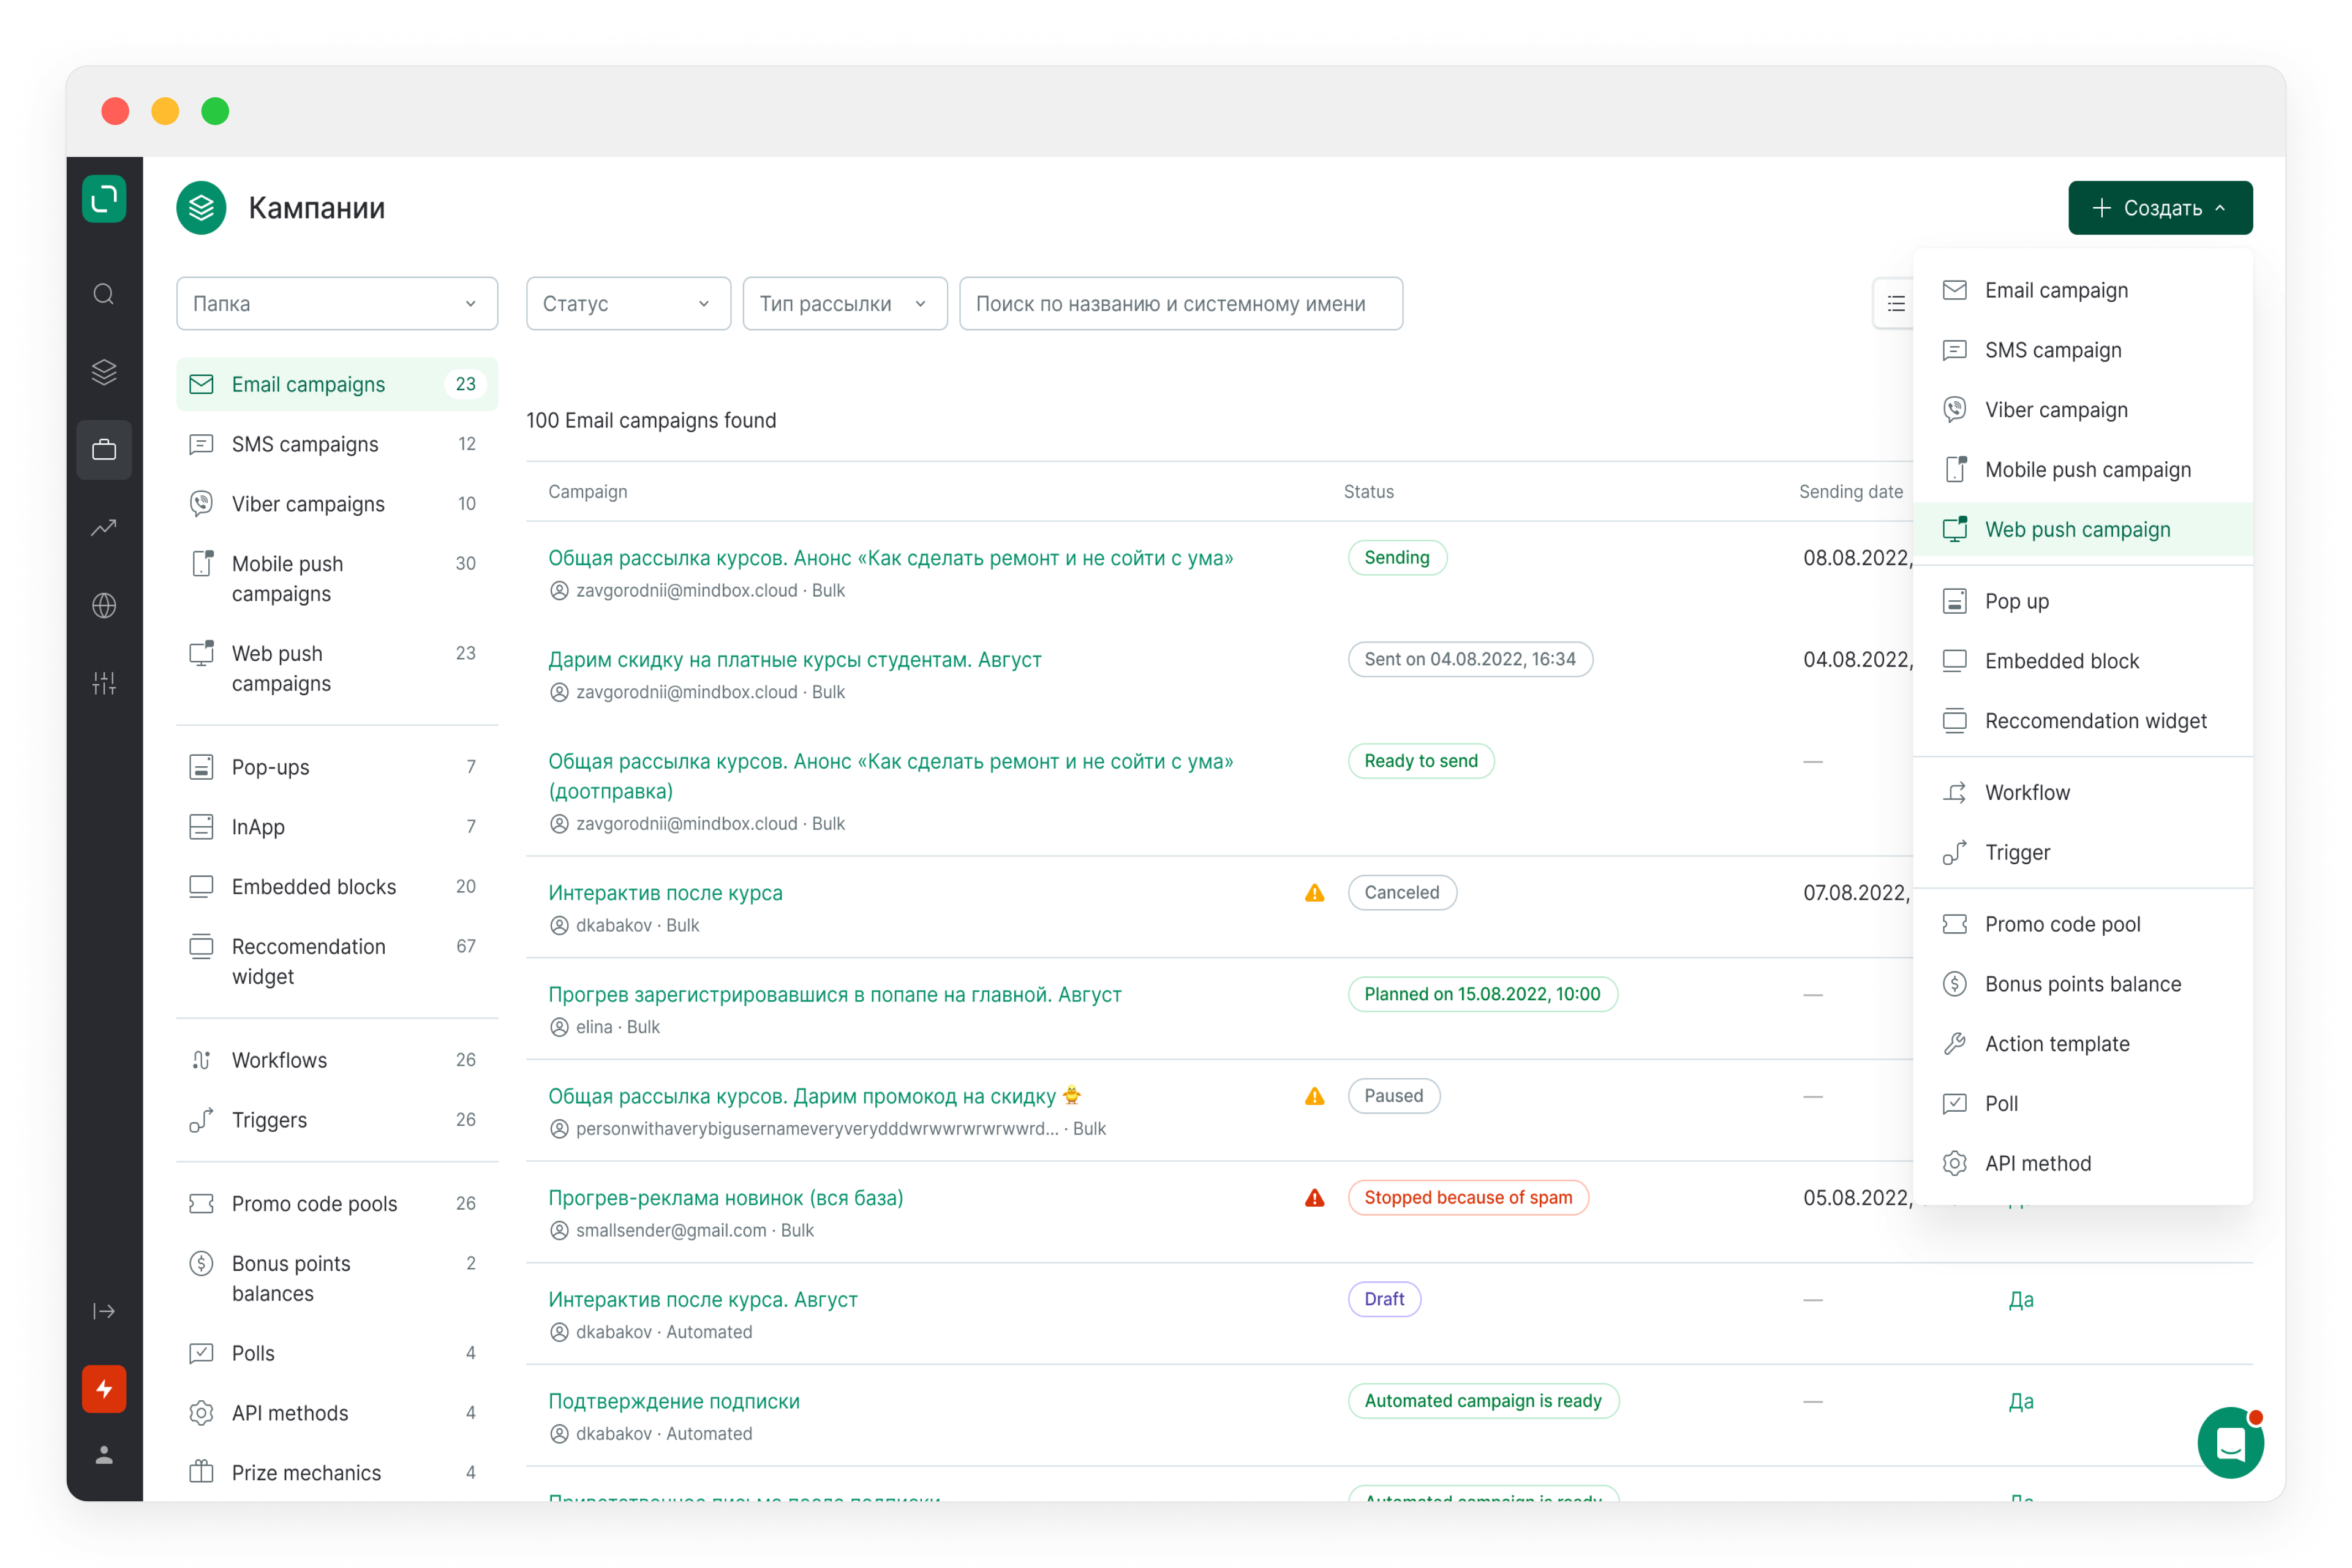
Task: Select Web push campaign from create menu
Action: 2083,530
